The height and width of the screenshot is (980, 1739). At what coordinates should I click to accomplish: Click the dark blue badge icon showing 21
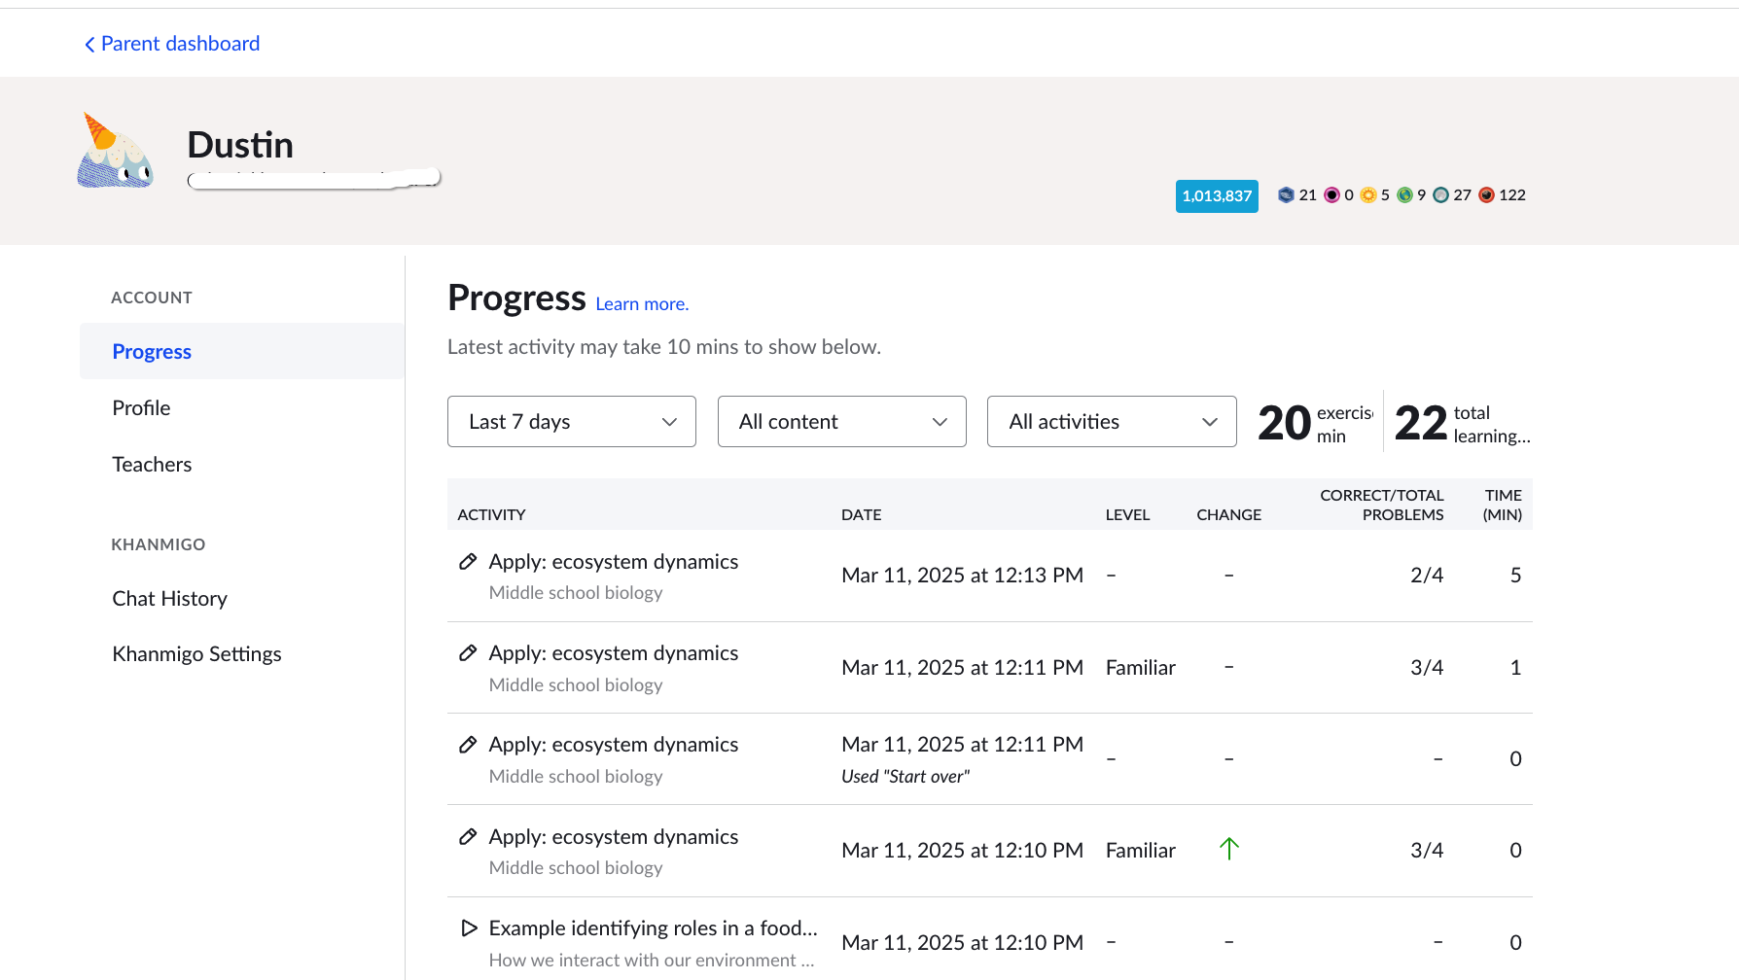coord(1286,194)
